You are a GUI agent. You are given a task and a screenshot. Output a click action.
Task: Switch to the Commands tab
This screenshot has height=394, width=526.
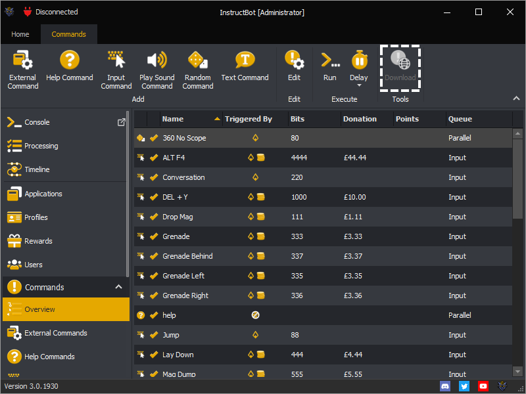click(69, 34)
